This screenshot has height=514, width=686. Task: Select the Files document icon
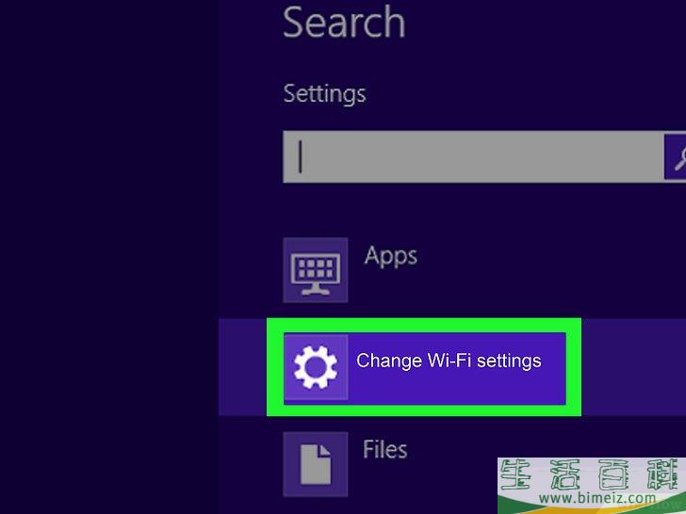[316, 464]
